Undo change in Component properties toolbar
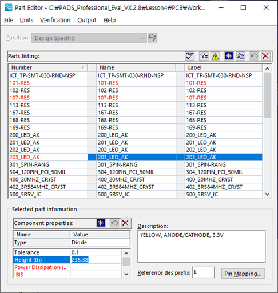The image size is (278, 293). 114,223
